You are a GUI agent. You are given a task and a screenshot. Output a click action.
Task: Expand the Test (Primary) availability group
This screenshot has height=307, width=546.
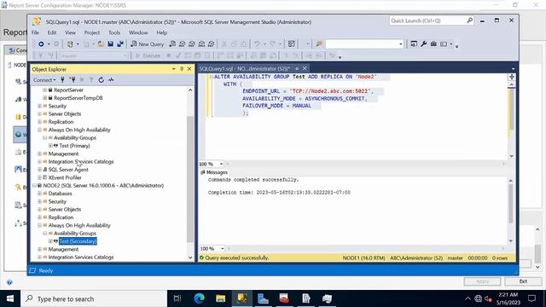[x=50, y=146]
